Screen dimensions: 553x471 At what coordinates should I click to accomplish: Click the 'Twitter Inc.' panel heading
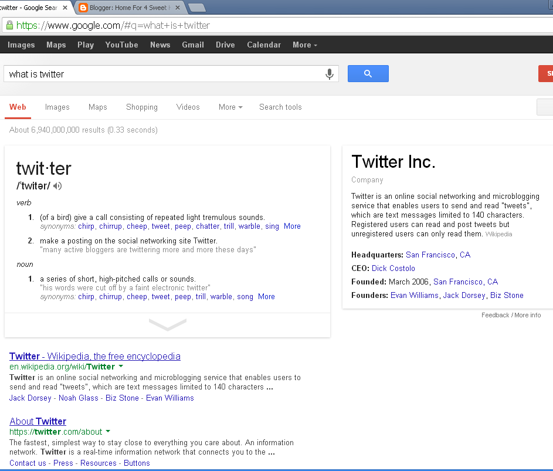[393, 162]
